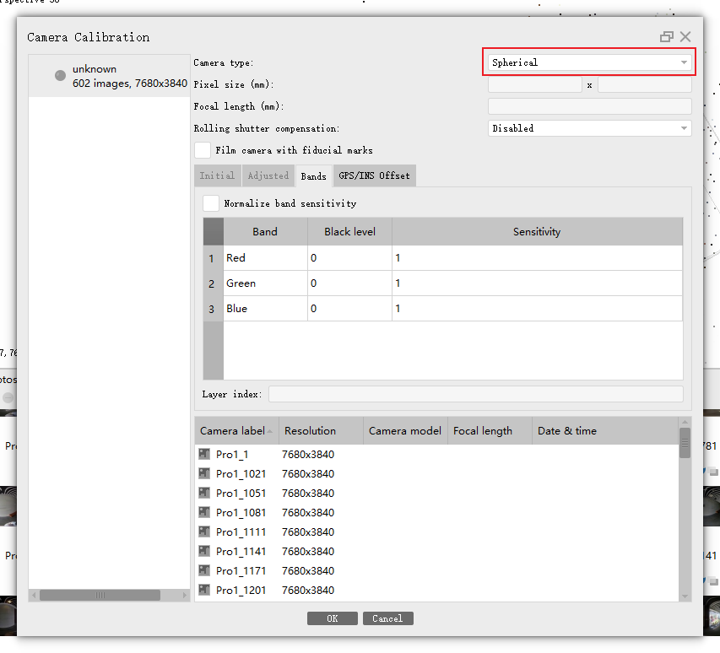720x653 pixels.
Task: Click the Sensitivity column header
Action: click(x=537, y=232)
